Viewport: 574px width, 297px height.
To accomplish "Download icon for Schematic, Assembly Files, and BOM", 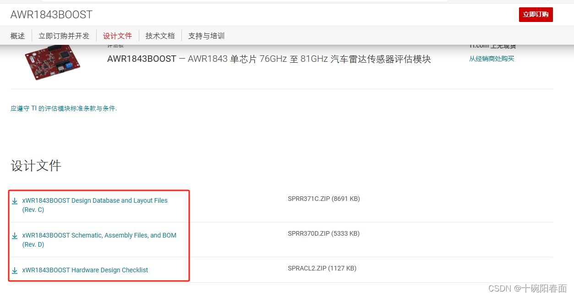I will click(15, 236).
